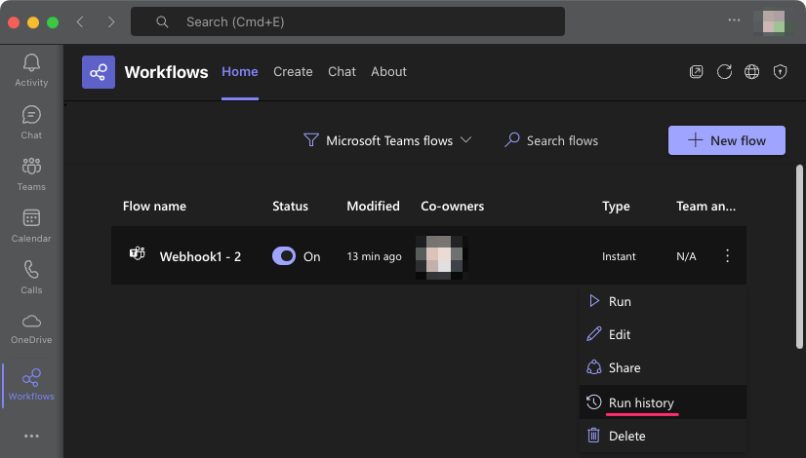Show more apps ellipsis in sidebar
806x458 pixels.
[31, 436]
